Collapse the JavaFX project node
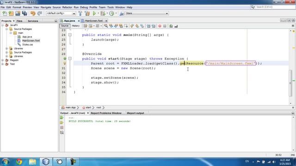Image resolution: width=296 pixels, height=166 pixels. [3, 25]
